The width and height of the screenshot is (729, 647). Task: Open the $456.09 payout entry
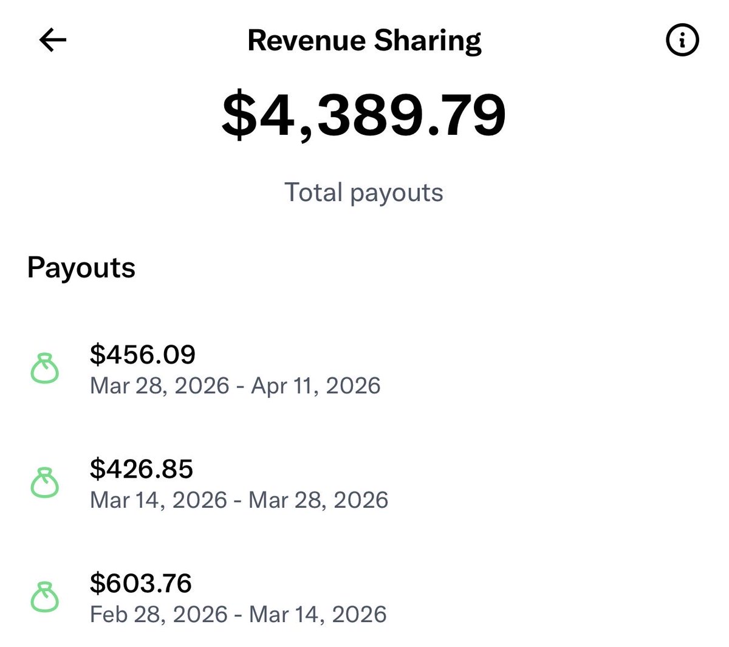[143, 355]
